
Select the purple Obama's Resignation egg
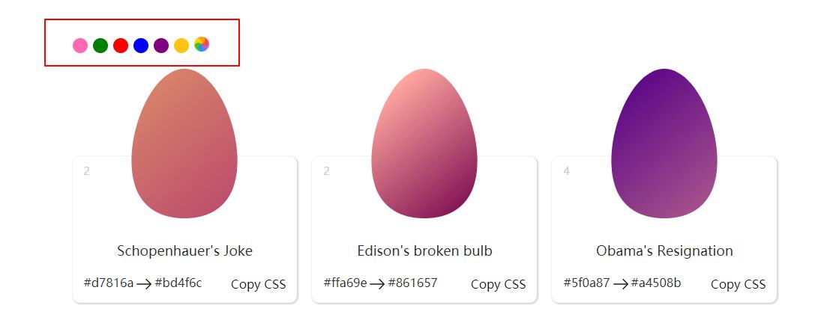coord(664,144)
